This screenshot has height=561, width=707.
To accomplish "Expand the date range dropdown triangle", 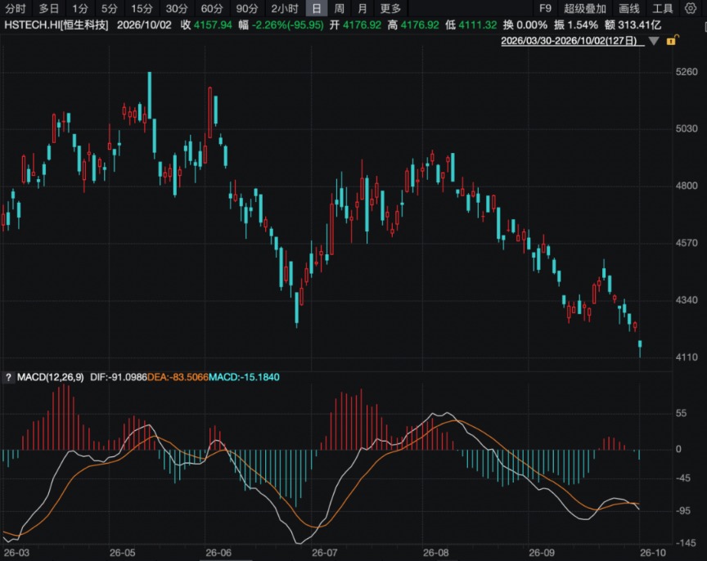I will [654, 41].
